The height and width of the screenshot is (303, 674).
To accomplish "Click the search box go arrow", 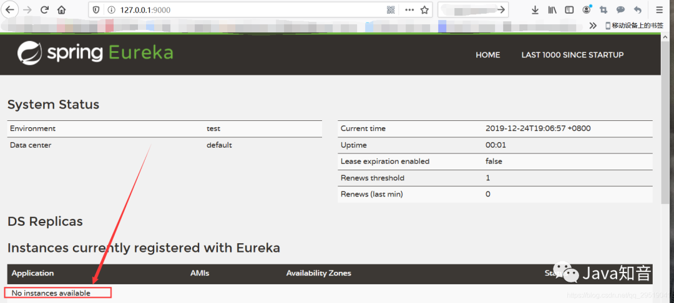I will coord(501,10).
